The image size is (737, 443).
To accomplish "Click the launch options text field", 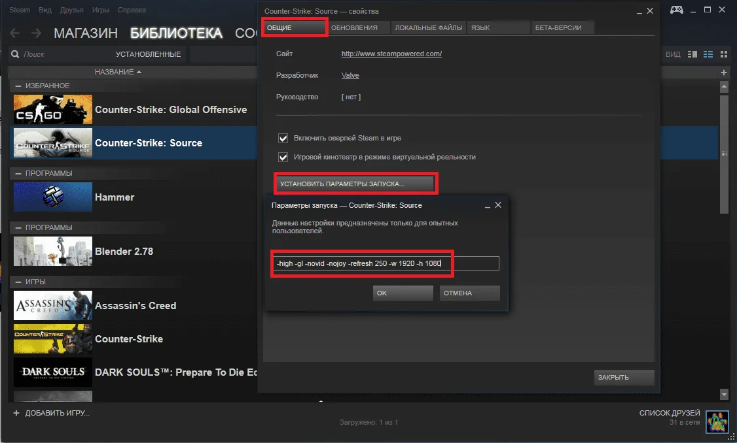I will point(386,263).
